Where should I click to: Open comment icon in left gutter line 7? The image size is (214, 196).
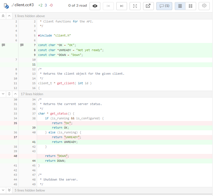(x=3, y=45)
